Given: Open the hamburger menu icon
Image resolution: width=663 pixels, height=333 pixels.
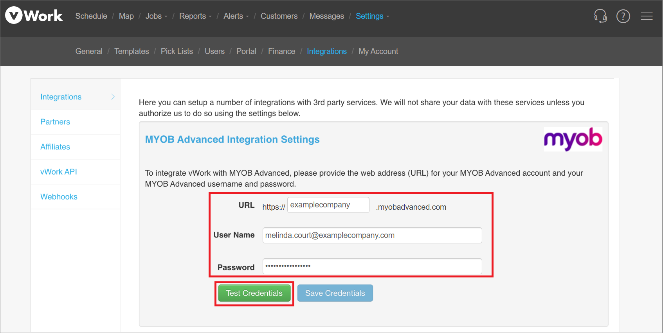Looking at the screenshot, I should (x=647, y=16).
